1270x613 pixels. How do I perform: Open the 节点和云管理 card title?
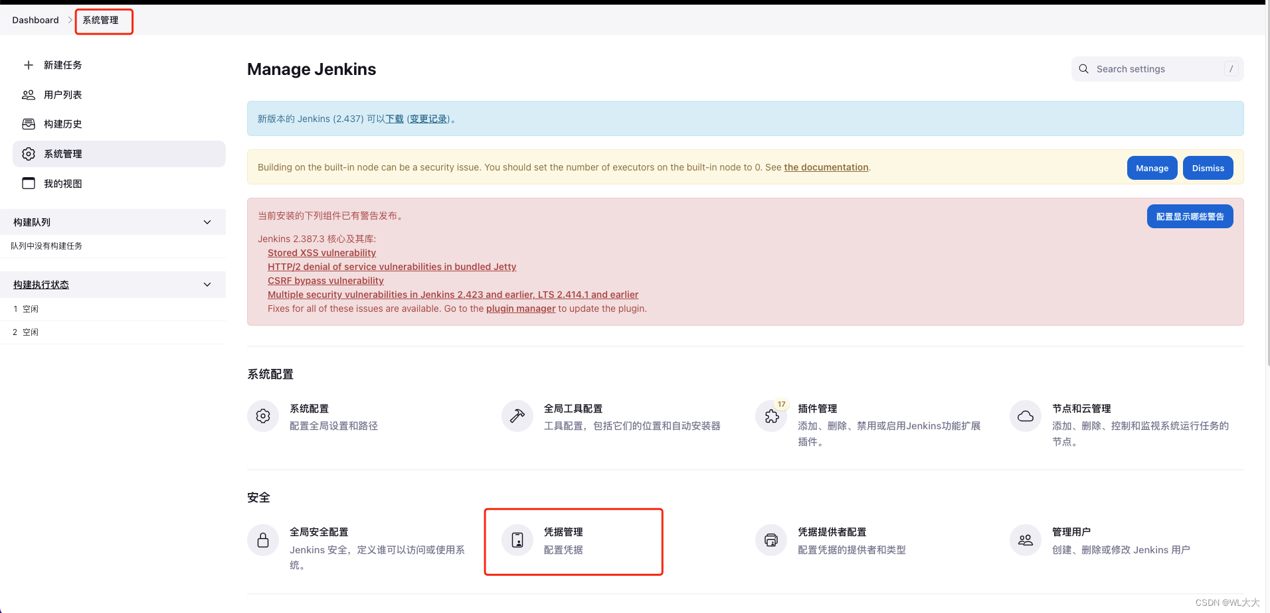pyautogui.click(x=1081, y=409)
